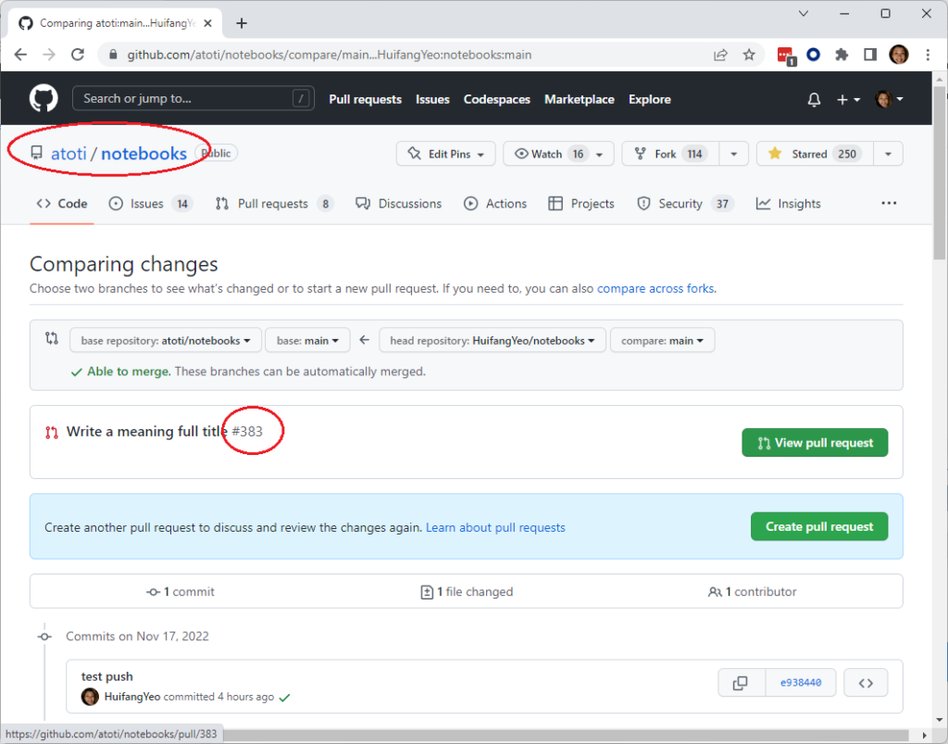Screen dimensions: 948x744
Task: Click the share page icon in address bar
Action: coord(720,55)
